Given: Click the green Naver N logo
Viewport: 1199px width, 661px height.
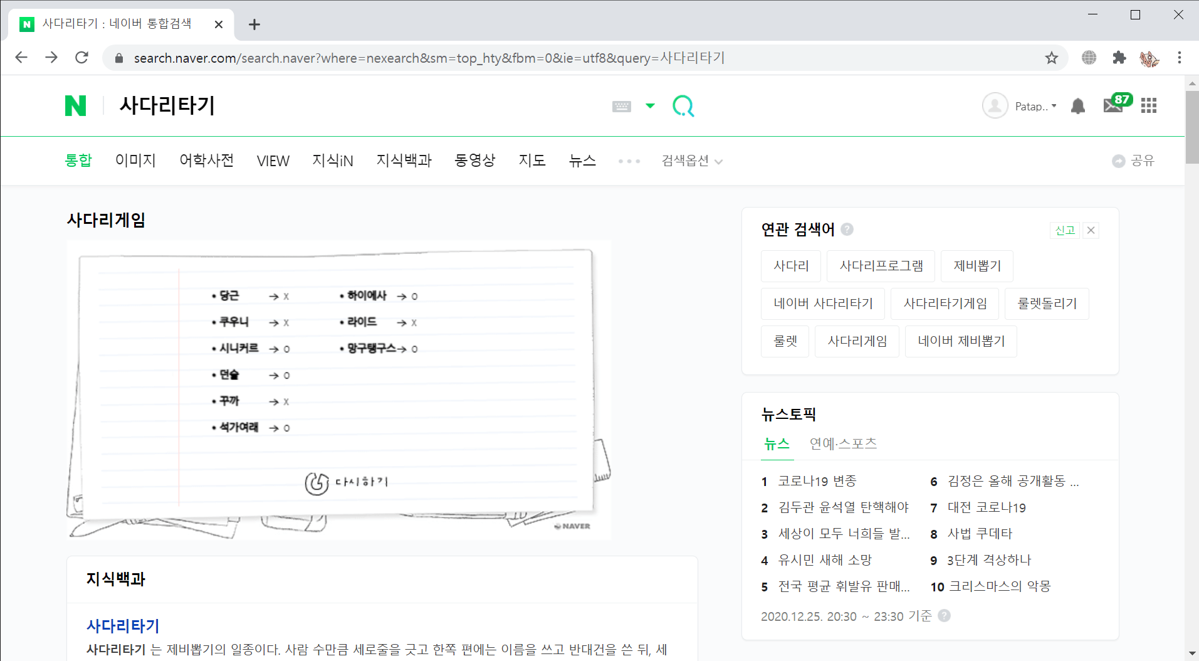Looking at the screenshot, I should click(75, 105).
